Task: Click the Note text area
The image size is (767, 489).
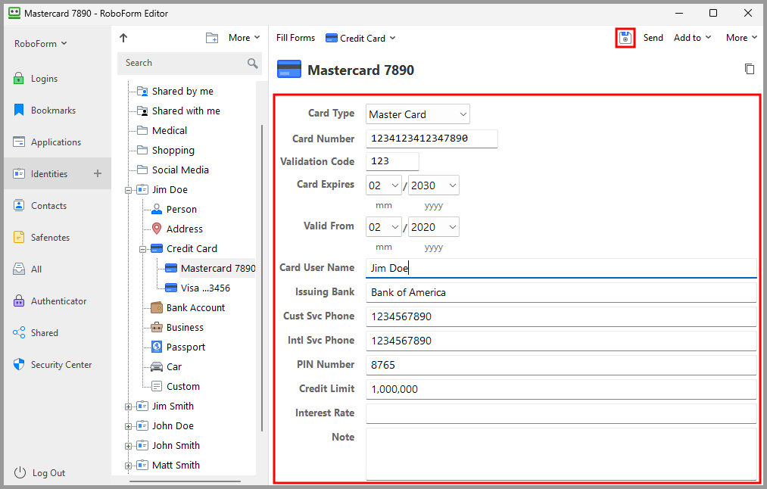Action: click(561, 454)
